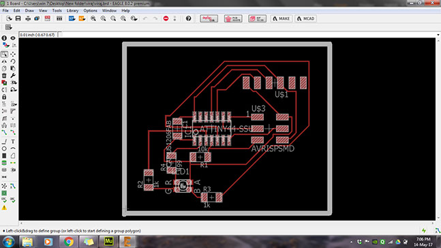The height and width of the screenshot is (248, 441).
Task: Save the board with the floppy icon
Action: [18, 18]
